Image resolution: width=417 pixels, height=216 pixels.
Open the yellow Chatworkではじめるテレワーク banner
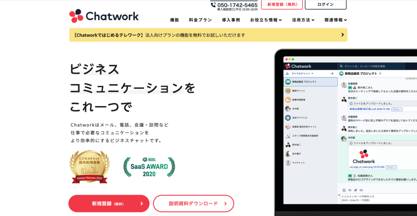tap(208, 35)
